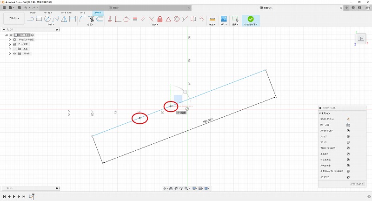372x201 pixels.
Task: Select the Equal constraint icon
Action: pos(134,19)
